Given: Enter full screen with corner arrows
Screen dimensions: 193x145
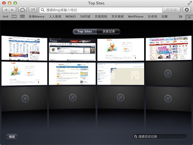Looking at the screenshot, I should coord(189,3).
